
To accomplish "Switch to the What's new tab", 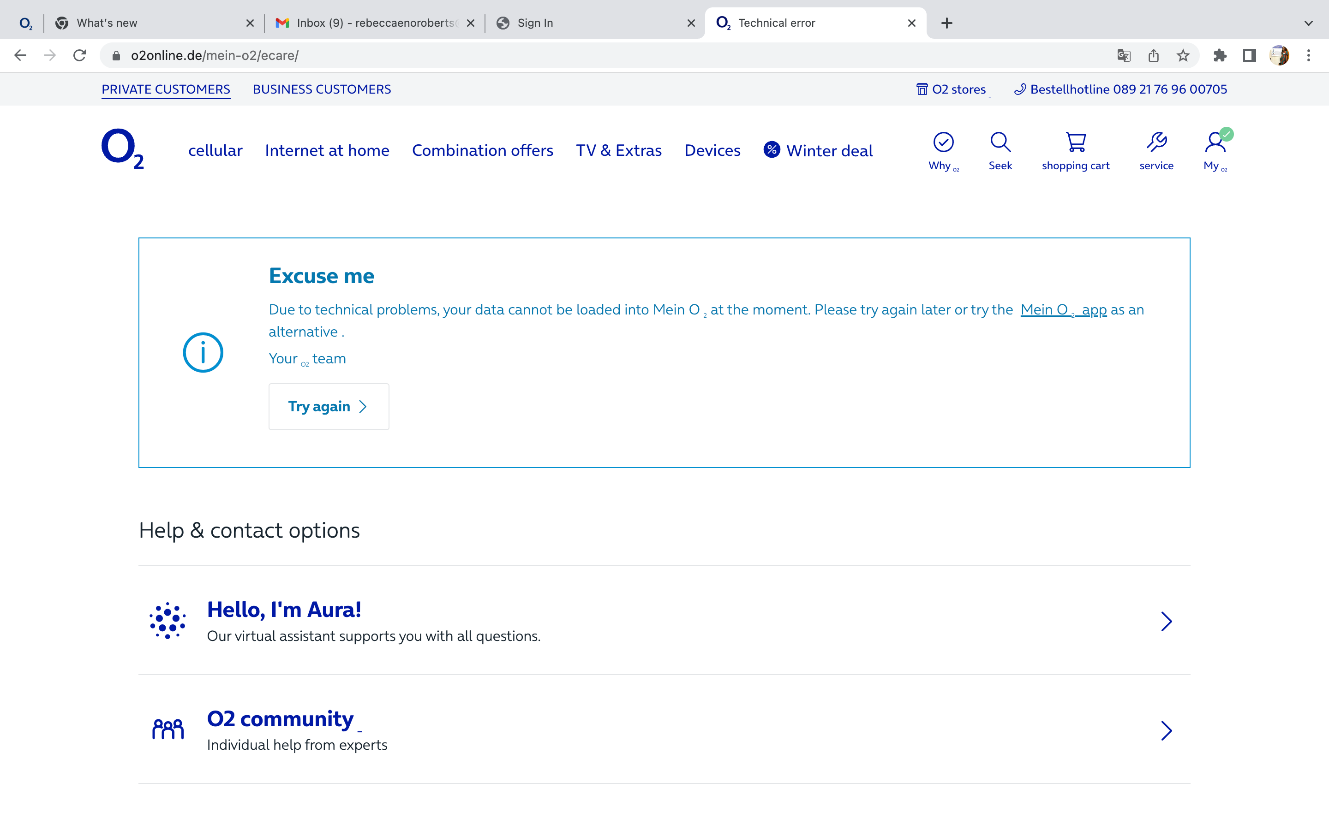I will pyautogui.click(x=154, y=23).
